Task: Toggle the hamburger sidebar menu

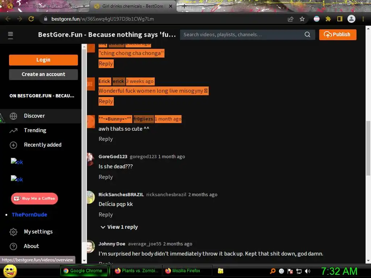Action: [11, 35]
